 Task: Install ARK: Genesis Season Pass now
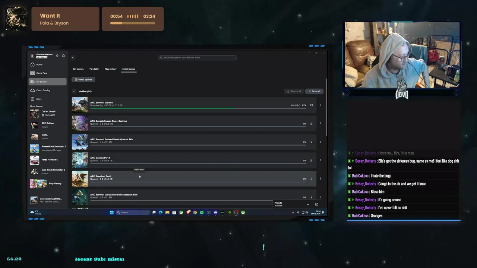coord(311,124)
